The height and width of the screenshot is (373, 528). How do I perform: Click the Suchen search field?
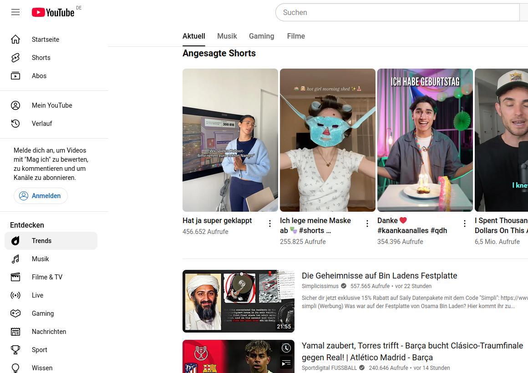(396, 12)
